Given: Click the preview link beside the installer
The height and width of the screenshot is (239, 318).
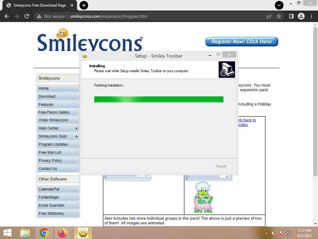Looking at the screenshot, I should pos(247,122).
